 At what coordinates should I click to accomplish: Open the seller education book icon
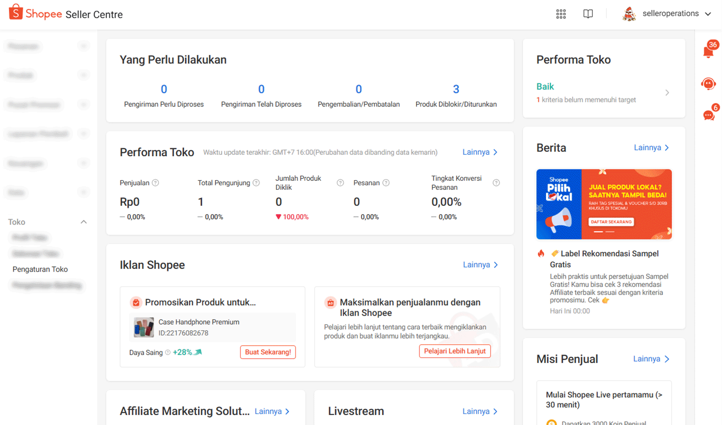coord(588,14)
